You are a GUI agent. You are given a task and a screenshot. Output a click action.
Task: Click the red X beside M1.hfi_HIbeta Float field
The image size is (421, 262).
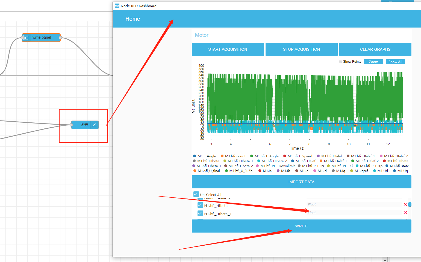point(405,204)
